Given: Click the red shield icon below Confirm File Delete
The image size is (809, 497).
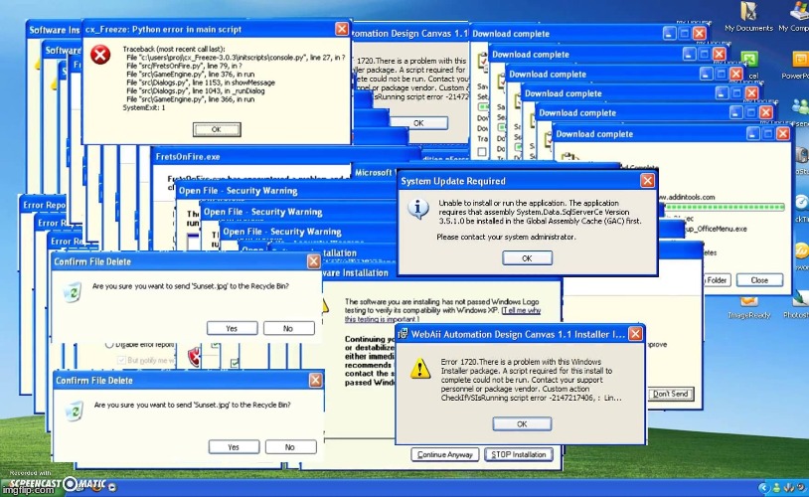Looking at the screenshot, I should [194, 357].
